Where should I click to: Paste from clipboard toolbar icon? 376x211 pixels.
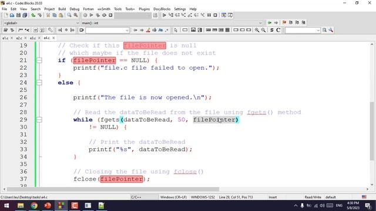pyautogui.click(x=61, y=15)
